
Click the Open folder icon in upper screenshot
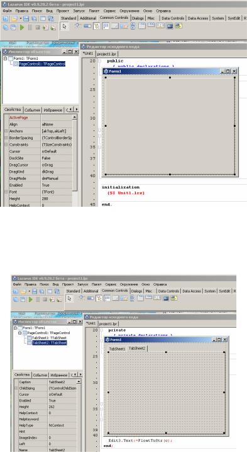tap(14, 19)
